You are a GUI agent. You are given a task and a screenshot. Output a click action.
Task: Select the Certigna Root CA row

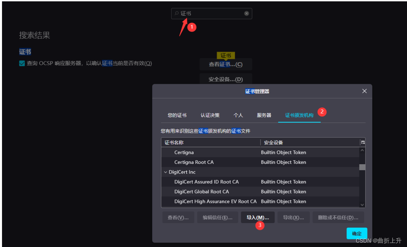[260, 162]
